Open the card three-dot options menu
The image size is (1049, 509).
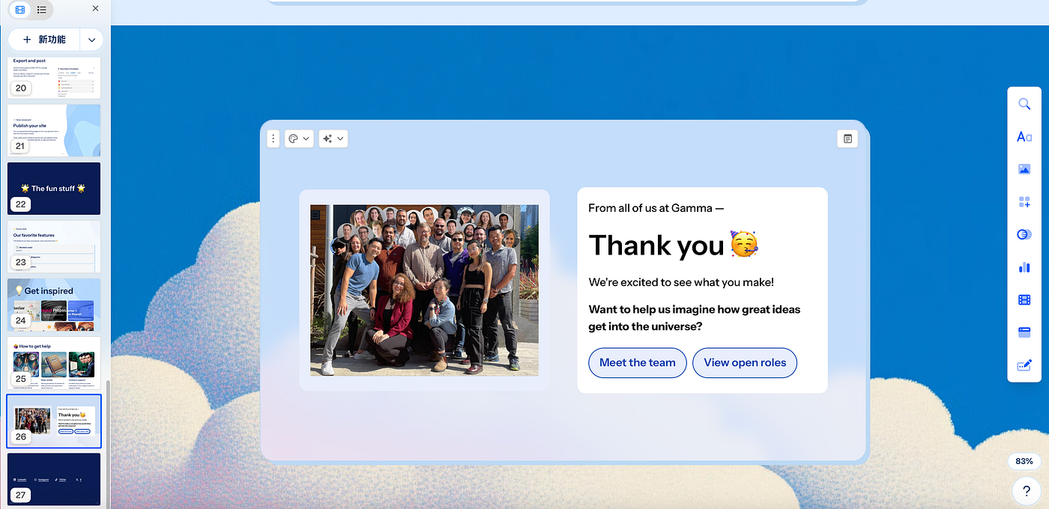(x=273, y=138)
